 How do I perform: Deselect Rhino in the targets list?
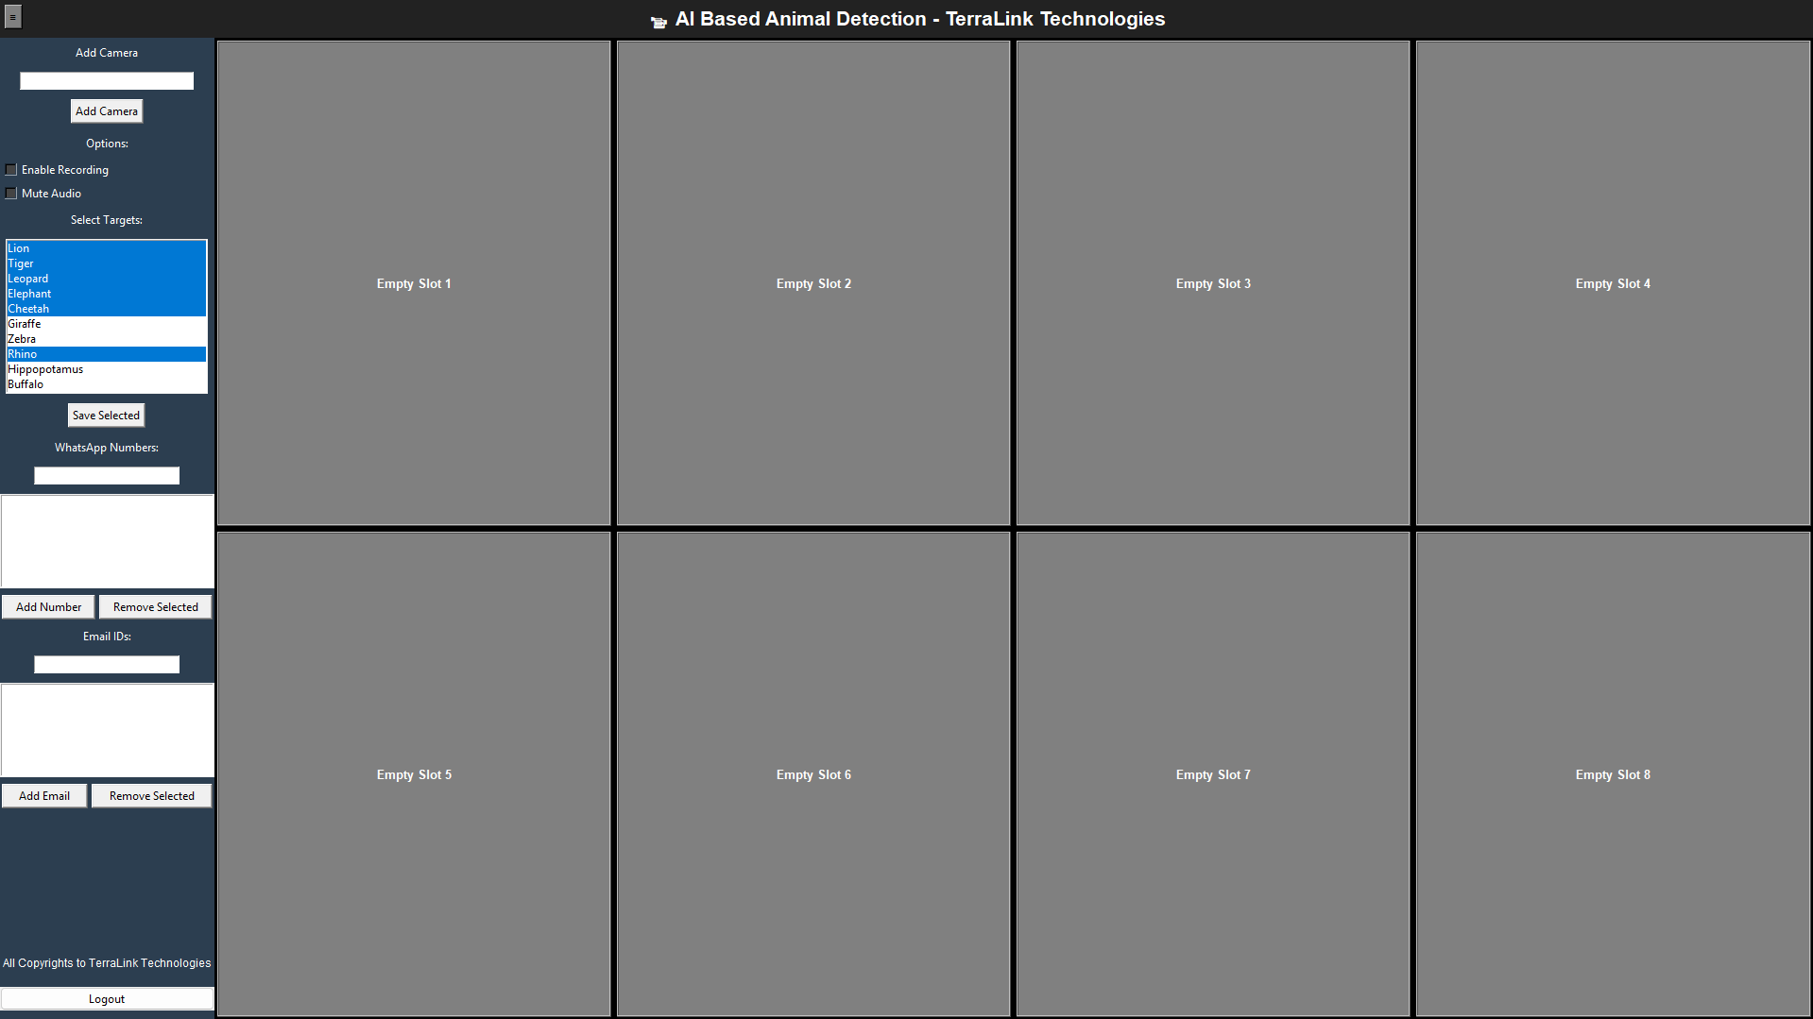[23, 354]
